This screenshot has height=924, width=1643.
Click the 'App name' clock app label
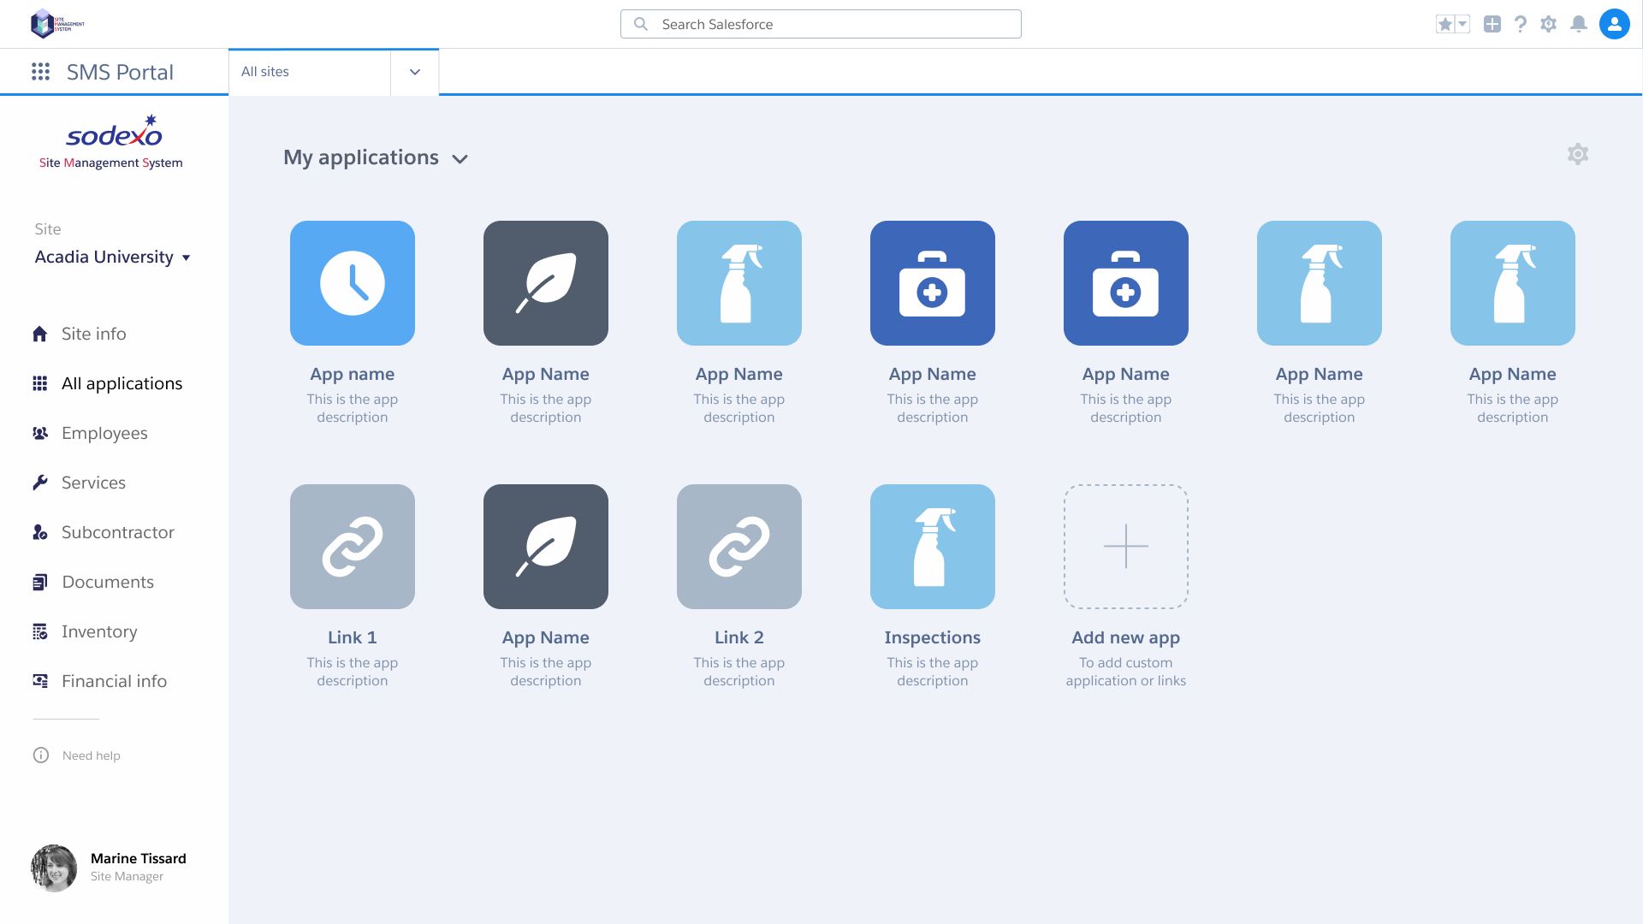point(353,374)
